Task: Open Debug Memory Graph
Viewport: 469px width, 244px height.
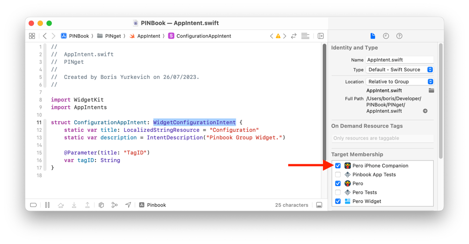Action: [x=115, y=205]
